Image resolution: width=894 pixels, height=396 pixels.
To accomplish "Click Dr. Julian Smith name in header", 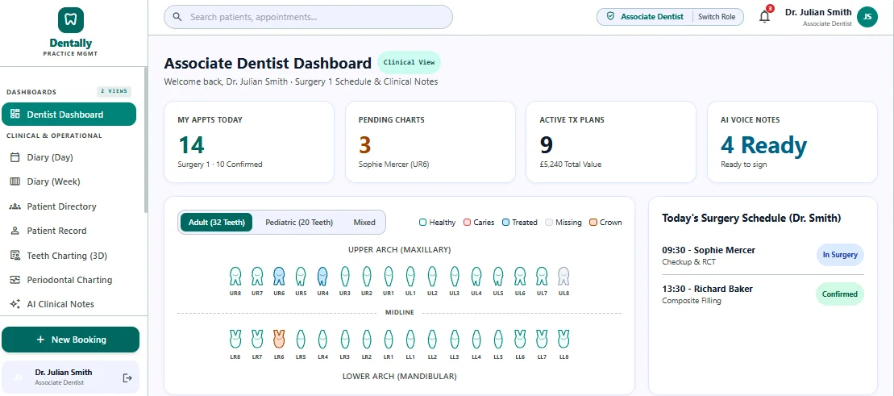I will [818, 12].
